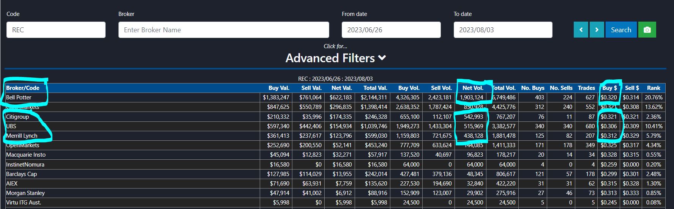674x209 pixels.
Task: Click the green camera screenshot button
Action: coord(647,30)
